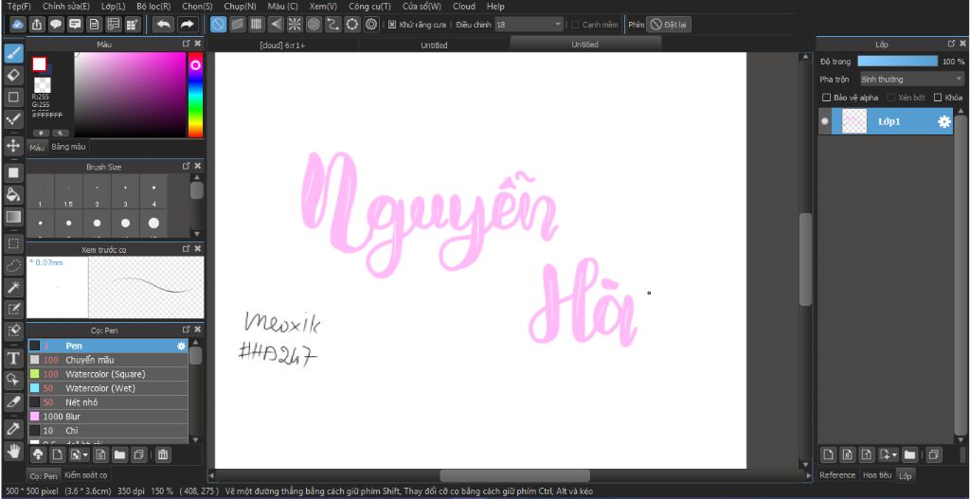Select the Brush tool in the left toolbar

pos(13,53)
